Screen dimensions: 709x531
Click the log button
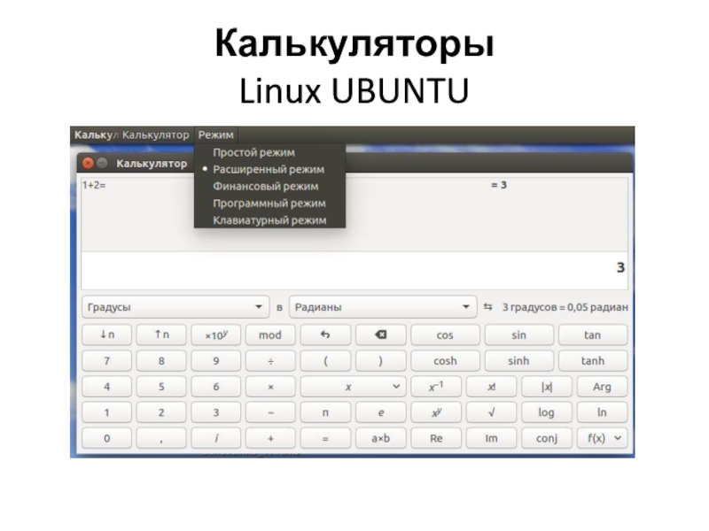pos(547,412)
